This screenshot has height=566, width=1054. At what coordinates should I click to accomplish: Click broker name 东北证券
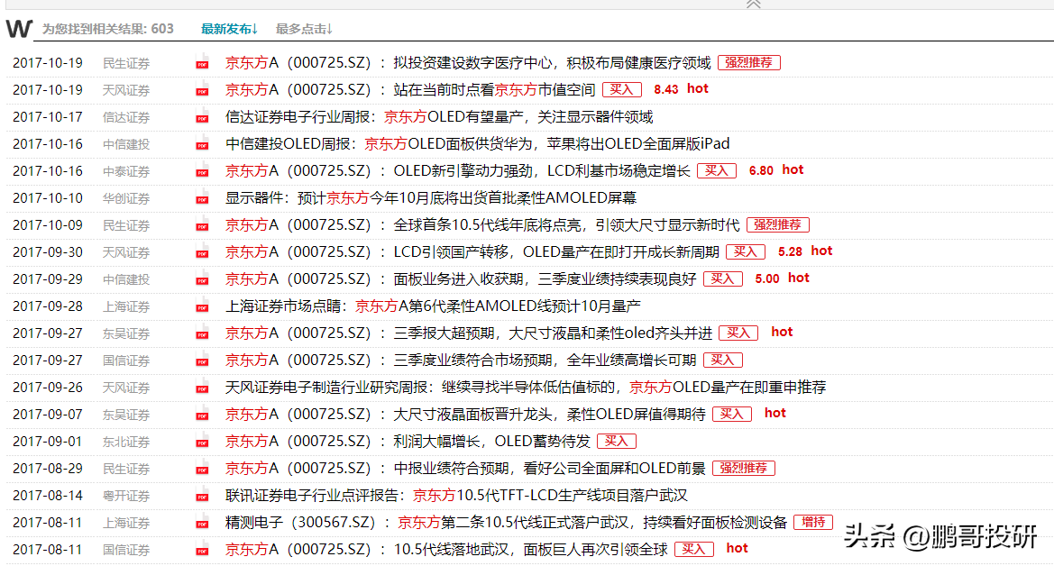125,442
